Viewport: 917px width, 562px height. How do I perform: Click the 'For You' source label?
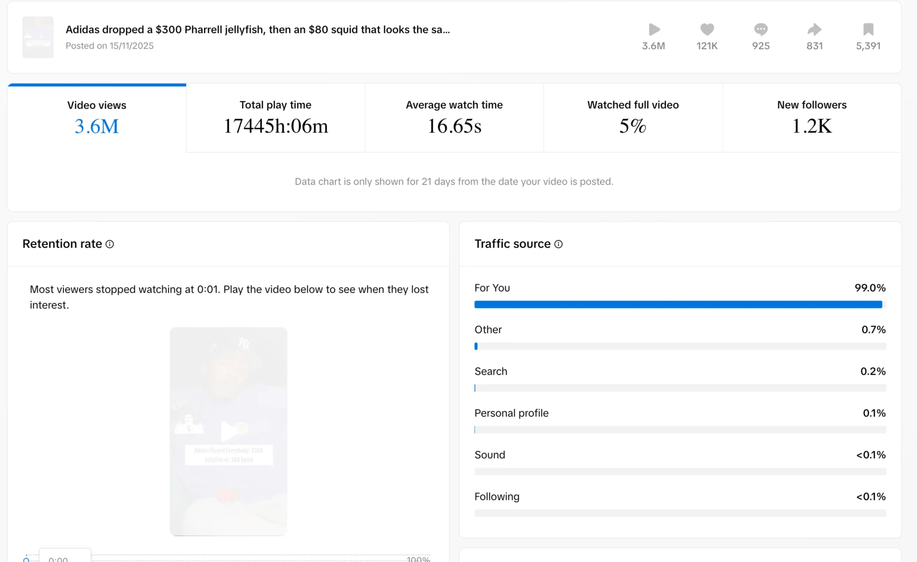[x=492, y=288]
